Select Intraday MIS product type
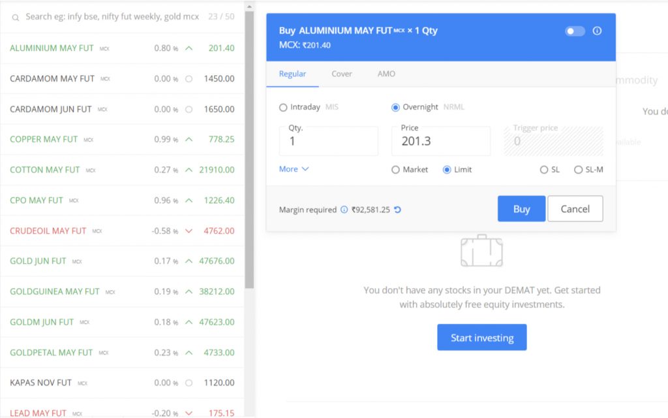 (283, 108)
